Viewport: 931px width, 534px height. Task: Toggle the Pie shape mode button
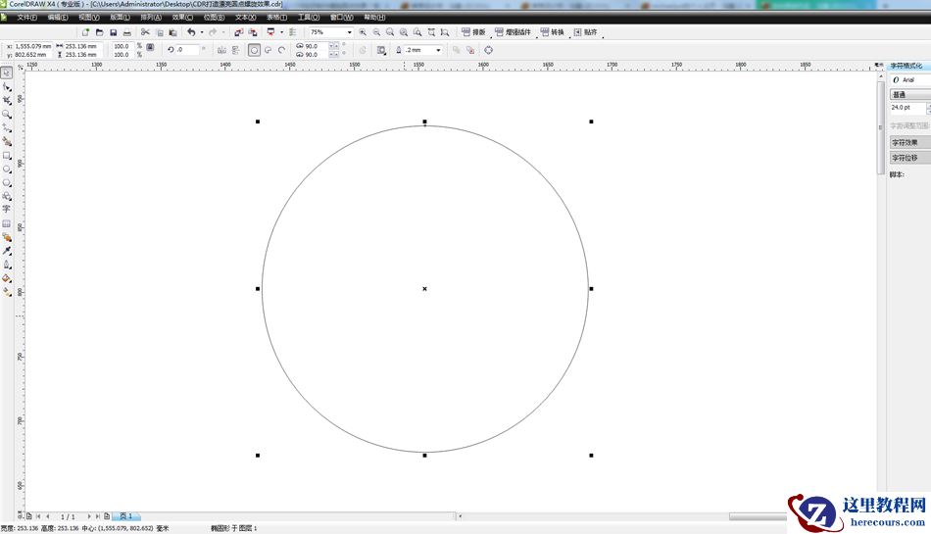[268, 50]
